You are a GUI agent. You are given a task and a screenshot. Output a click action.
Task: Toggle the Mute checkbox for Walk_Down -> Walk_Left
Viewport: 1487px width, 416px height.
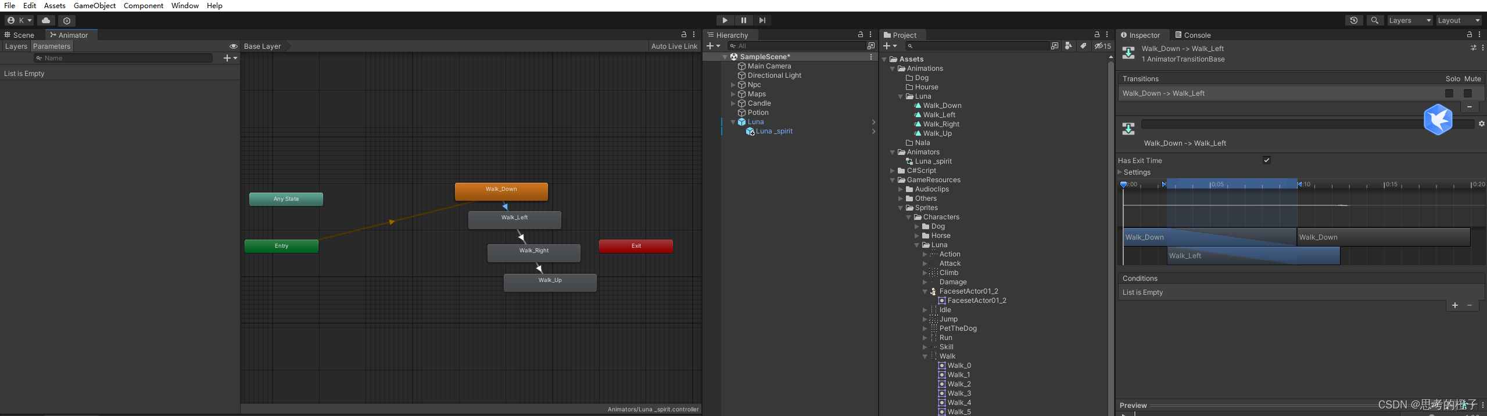pyautogui.click(x=1468, y=93)
